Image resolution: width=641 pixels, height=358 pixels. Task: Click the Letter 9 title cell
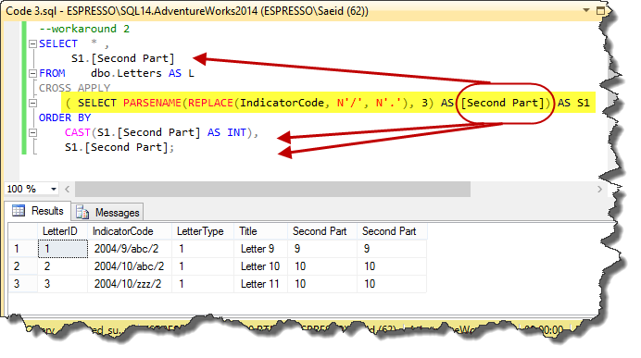coord(260,249)
